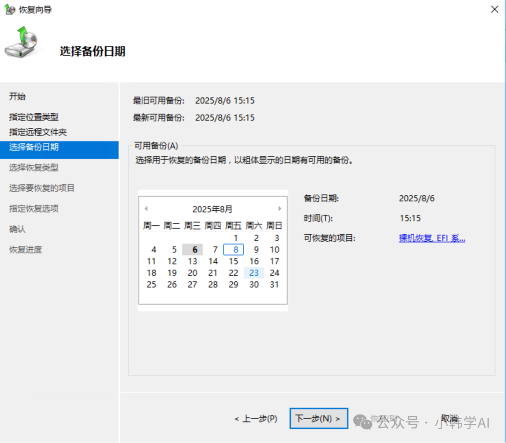Screen dimensions: 506x443
Task: Pick bold date 6 in calendar
Action: tap(194, 250)
